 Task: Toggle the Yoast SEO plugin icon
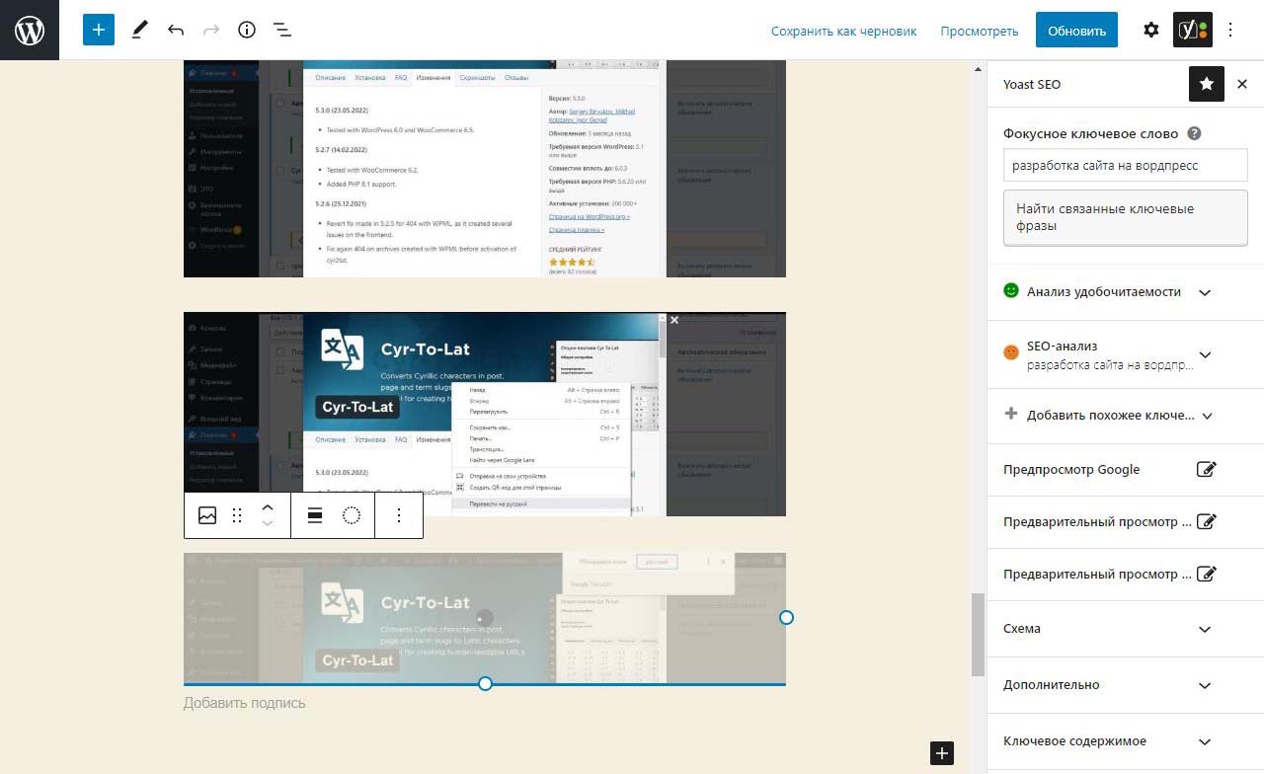(x=1192, y=30)
